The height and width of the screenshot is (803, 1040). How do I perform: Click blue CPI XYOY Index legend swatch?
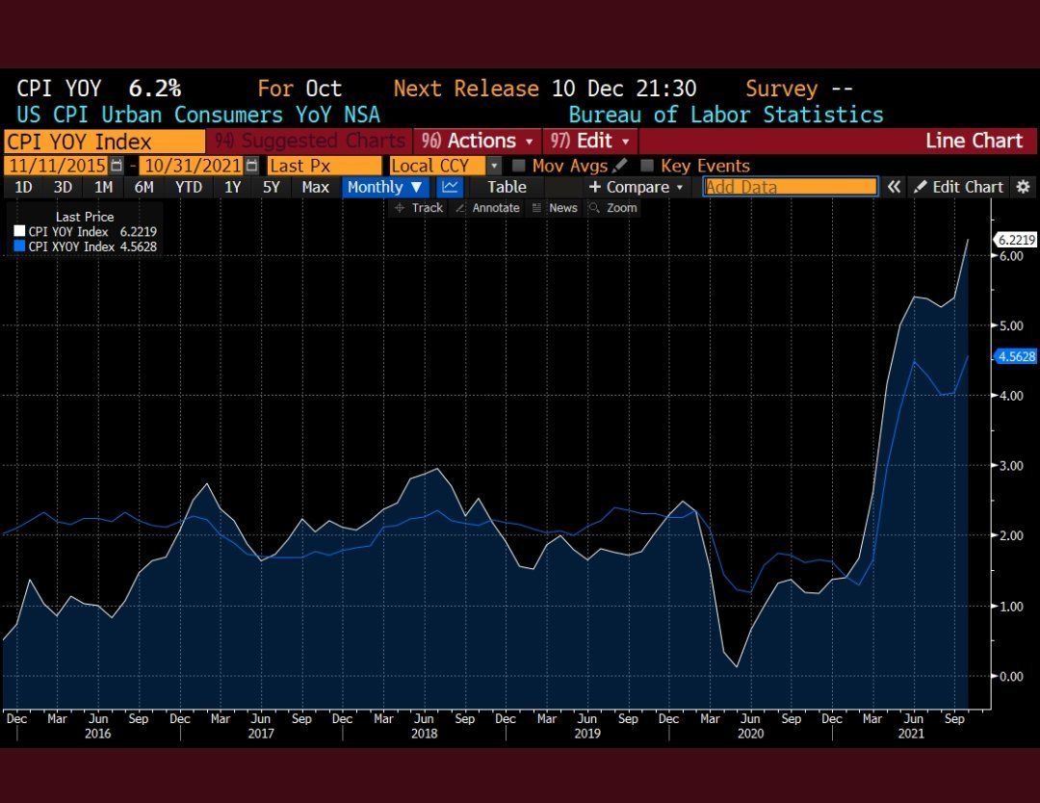click(19, 246)
